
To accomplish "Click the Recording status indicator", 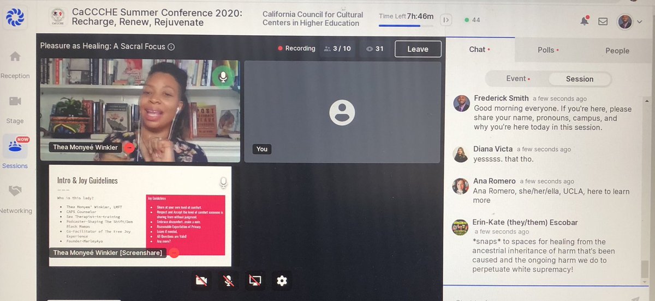I will [296, 48].
